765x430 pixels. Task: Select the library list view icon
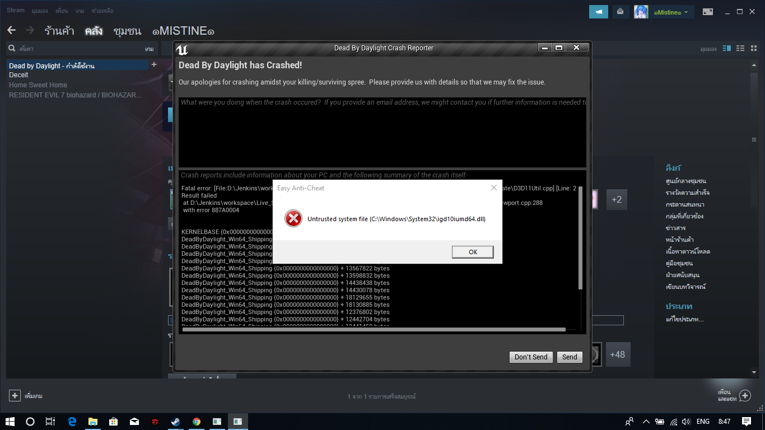click(740, 49)
